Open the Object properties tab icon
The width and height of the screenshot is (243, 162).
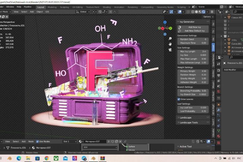[x=218, y=105]
